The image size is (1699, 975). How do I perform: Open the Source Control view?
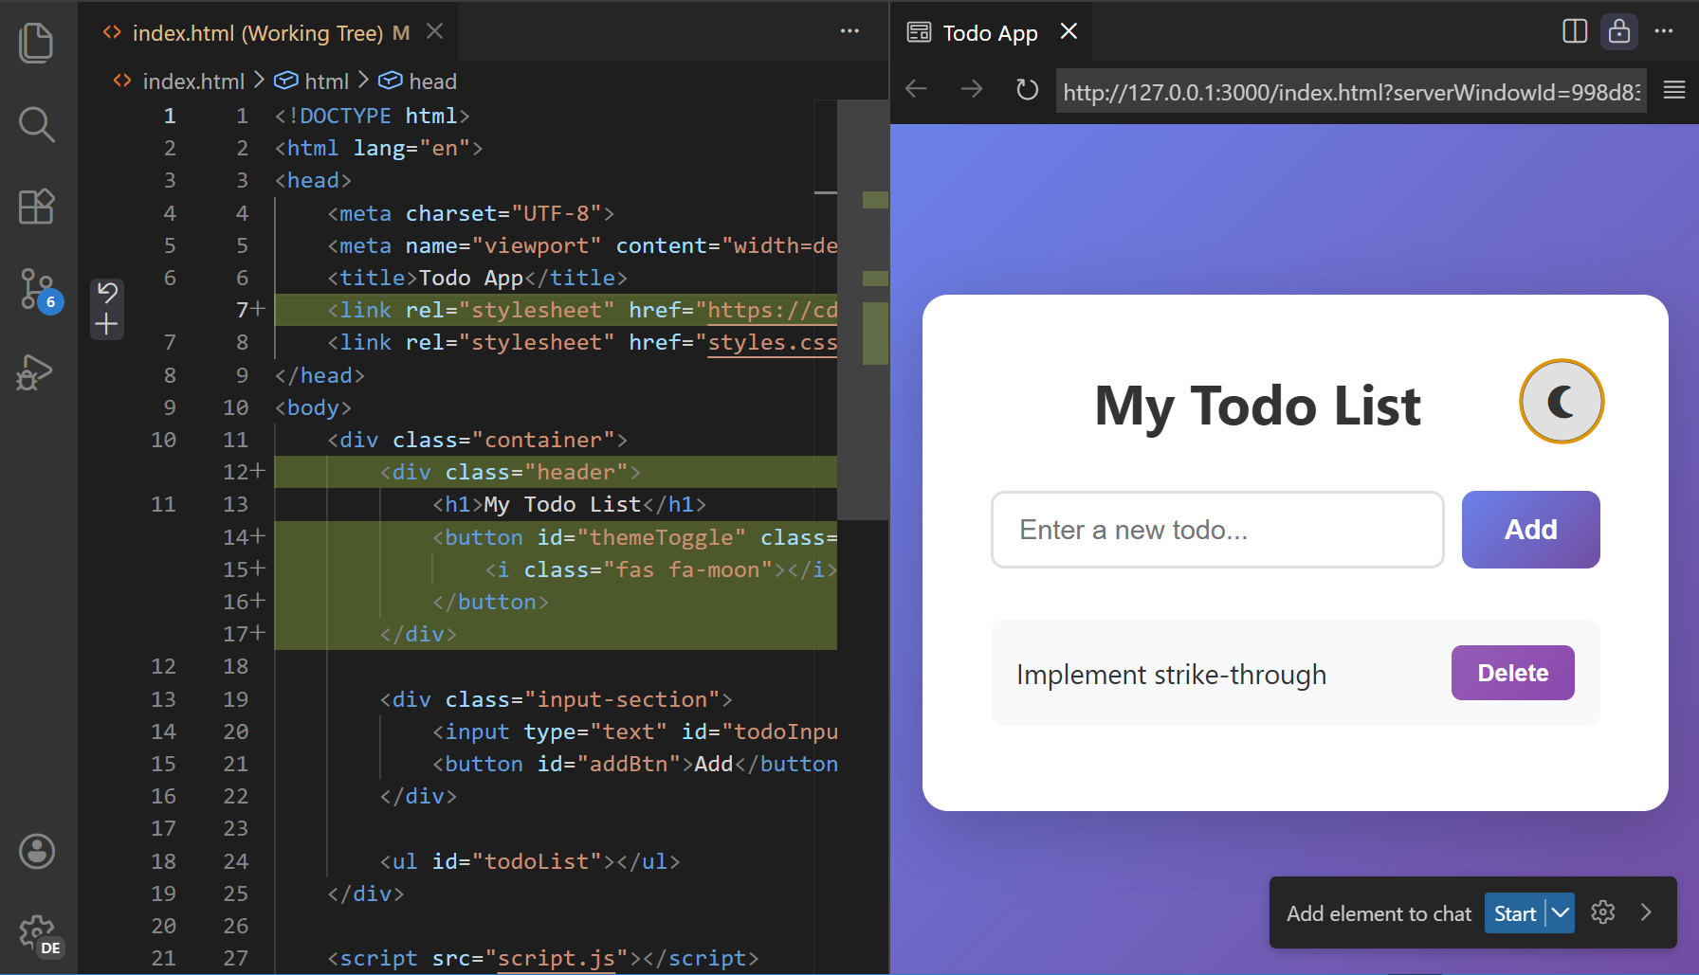[37, 290]
